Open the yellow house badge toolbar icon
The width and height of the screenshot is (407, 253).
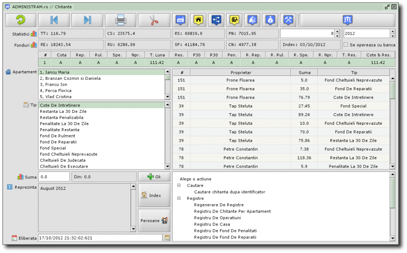pos(198,20)
